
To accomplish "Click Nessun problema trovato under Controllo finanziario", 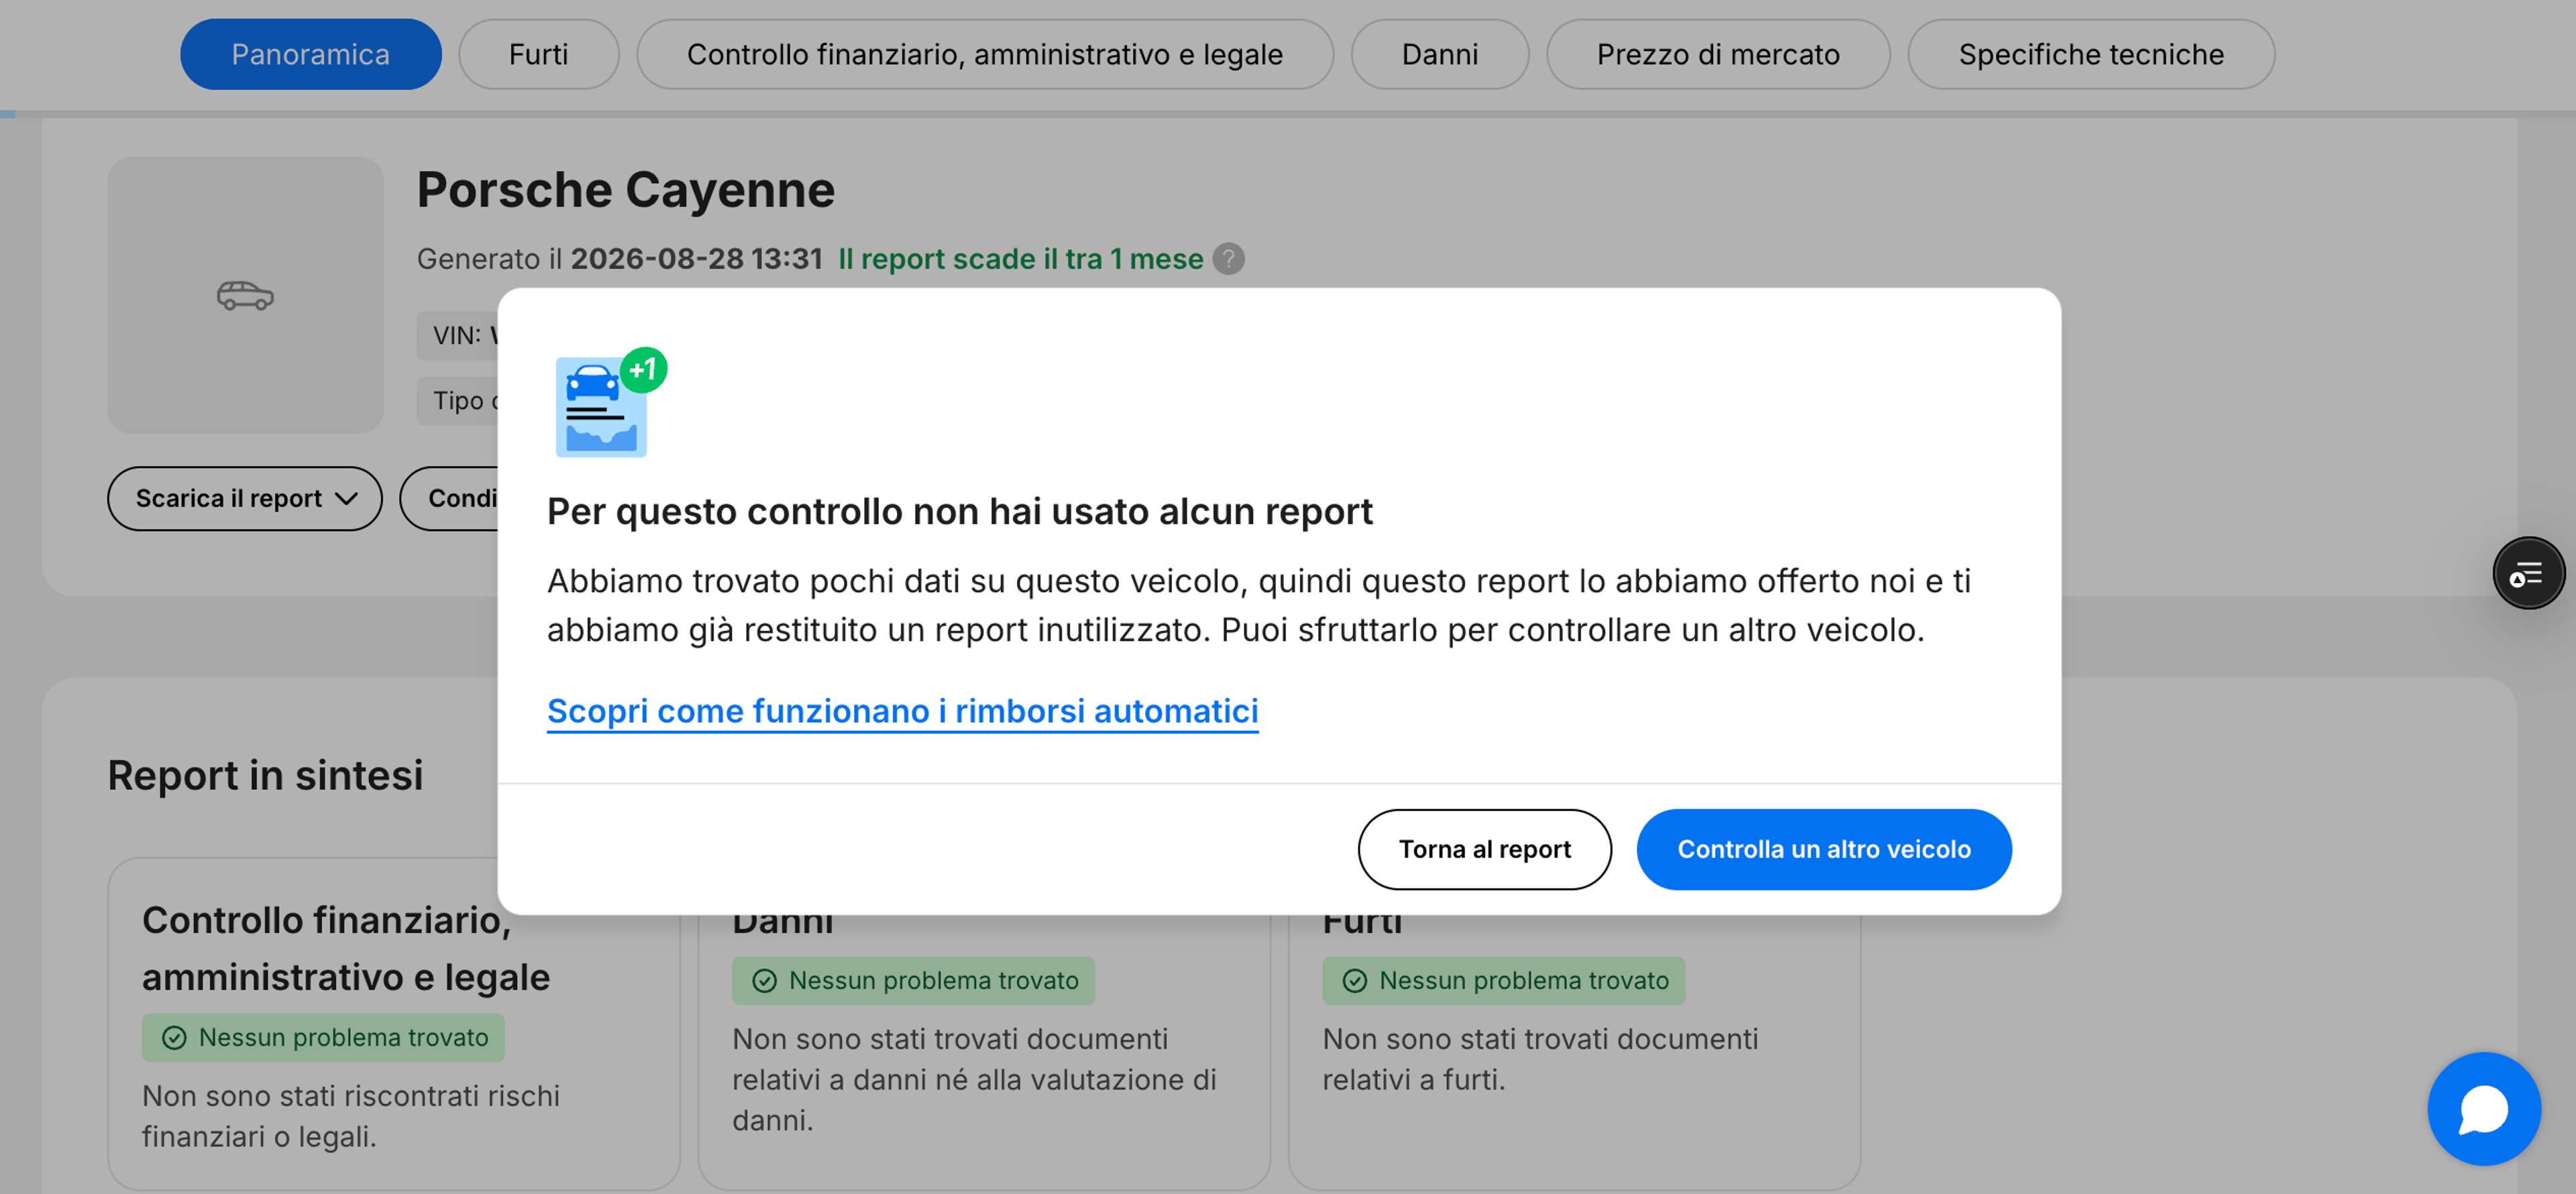I will (323, 1038).
